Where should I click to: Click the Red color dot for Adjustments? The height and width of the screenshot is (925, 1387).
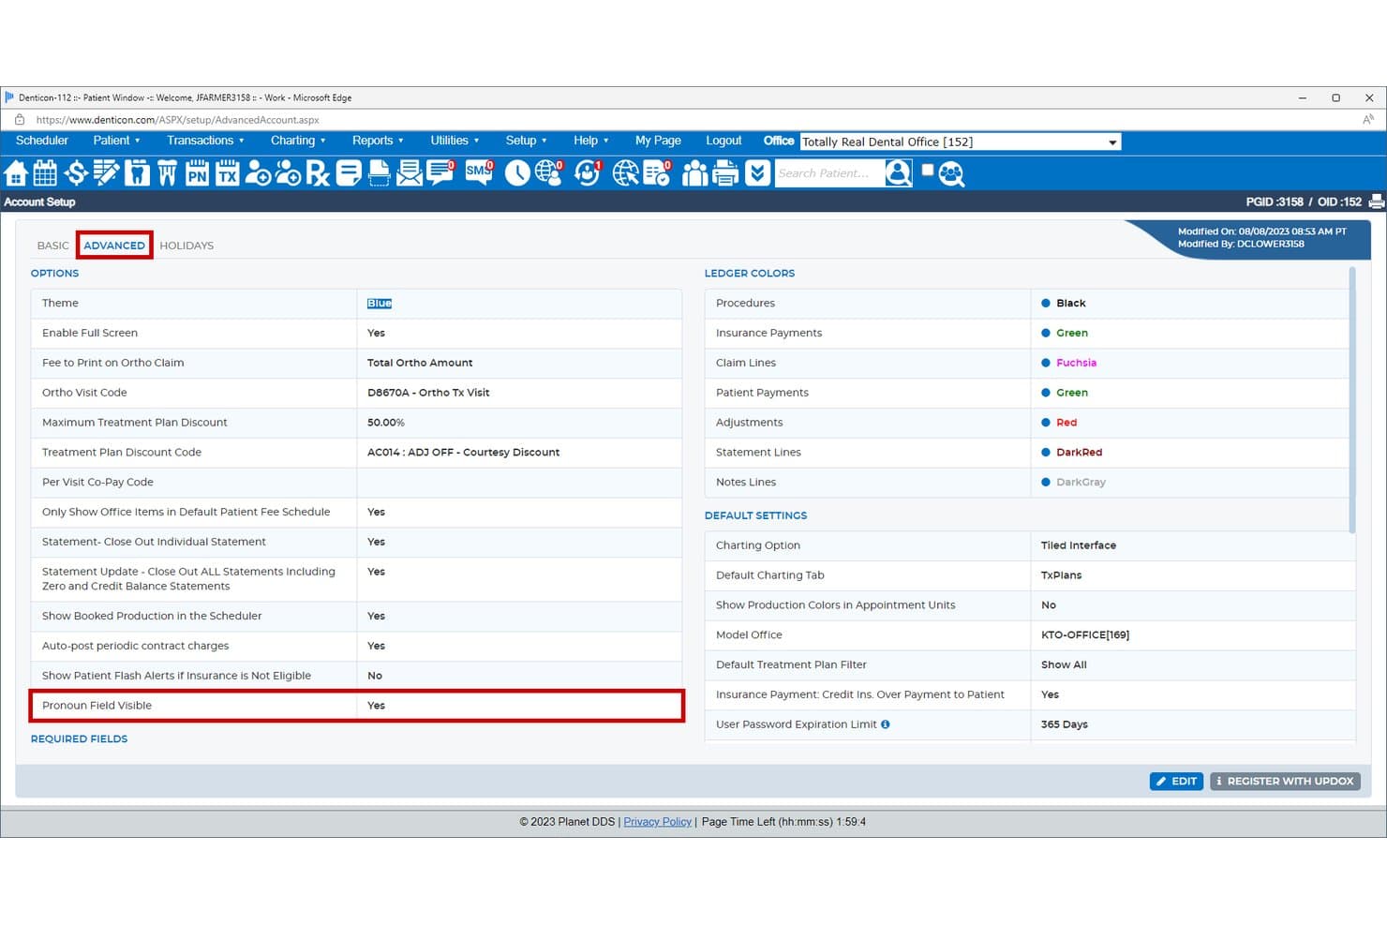pyautogui.click(x=1046, y=423)
